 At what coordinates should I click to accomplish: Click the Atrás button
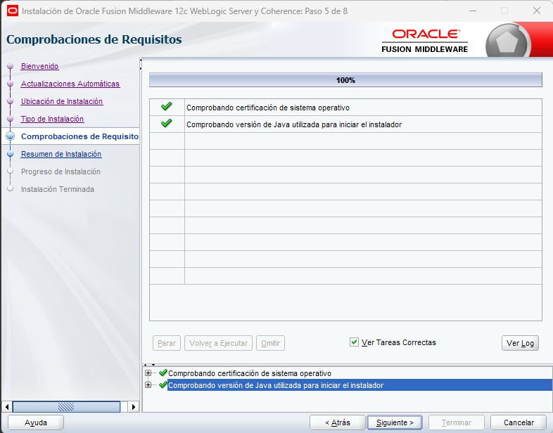coord(337,422)
